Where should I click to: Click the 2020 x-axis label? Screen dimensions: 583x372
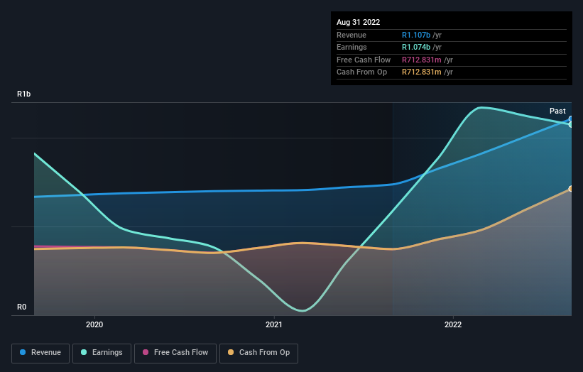94,324
